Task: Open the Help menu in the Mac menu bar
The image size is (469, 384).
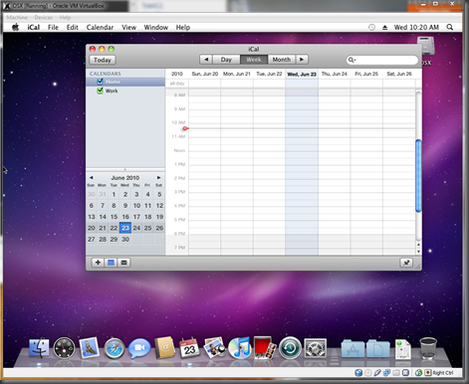Action: click(x=183, y=27)
